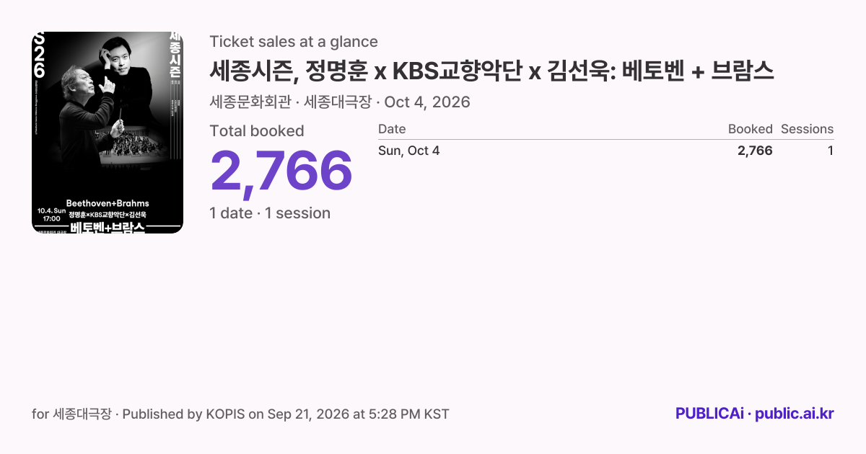The height and width of the screenshot is (454, 866).
Task: Open the PUBLICAi · public.ai.kr link
Action: coord(755,414)
